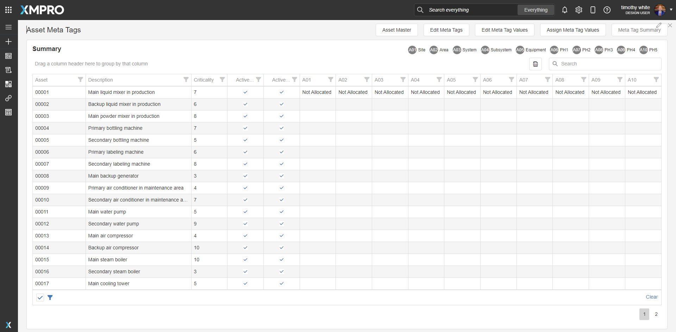Expand user profile menu arrow

pyautogui.click(x=671, y=10)
